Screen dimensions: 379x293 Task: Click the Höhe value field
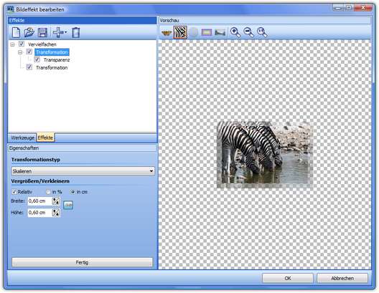point(39,213)
